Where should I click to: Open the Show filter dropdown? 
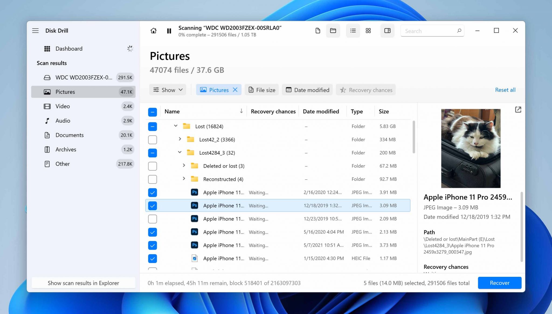167,90
